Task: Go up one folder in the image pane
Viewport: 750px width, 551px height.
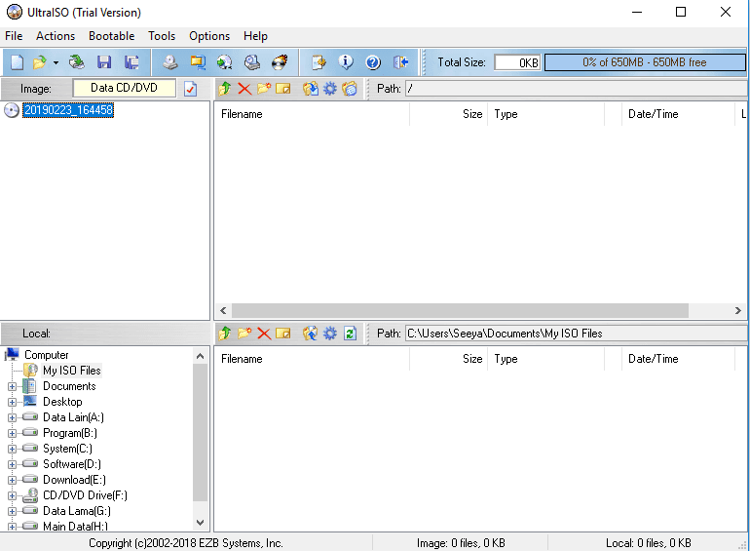Action: tap(225, 89)
